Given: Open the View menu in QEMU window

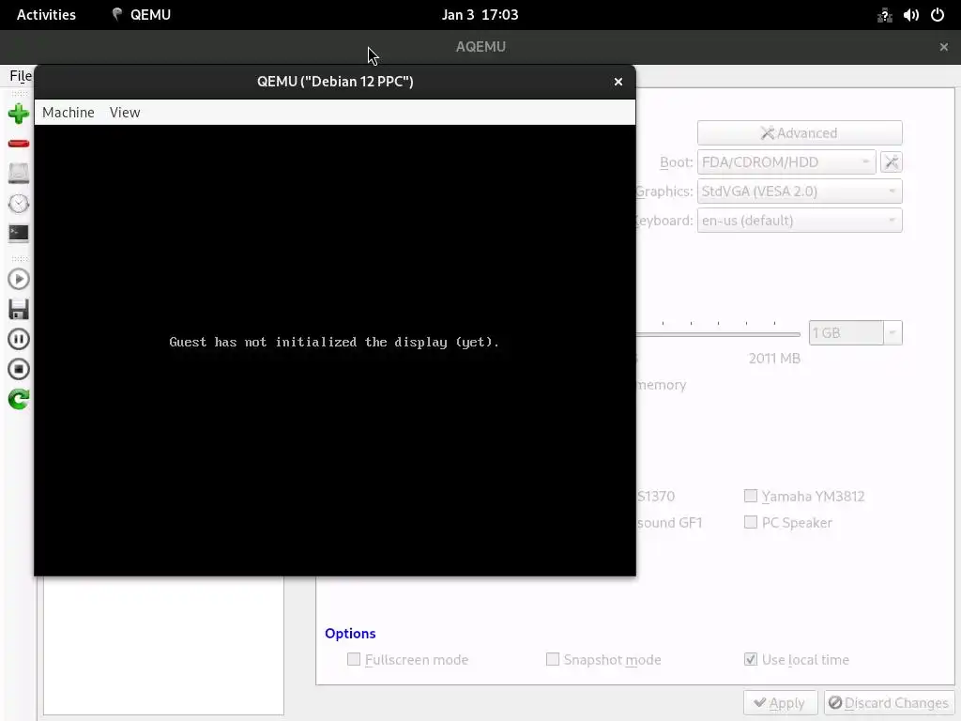Looking at the screenshot, I should pos(125,113).
